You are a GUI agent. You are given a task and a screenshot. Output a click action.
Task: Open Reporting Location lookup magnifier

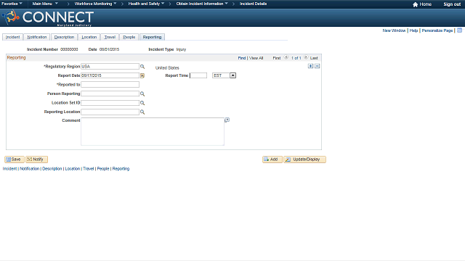coord(142,112)
